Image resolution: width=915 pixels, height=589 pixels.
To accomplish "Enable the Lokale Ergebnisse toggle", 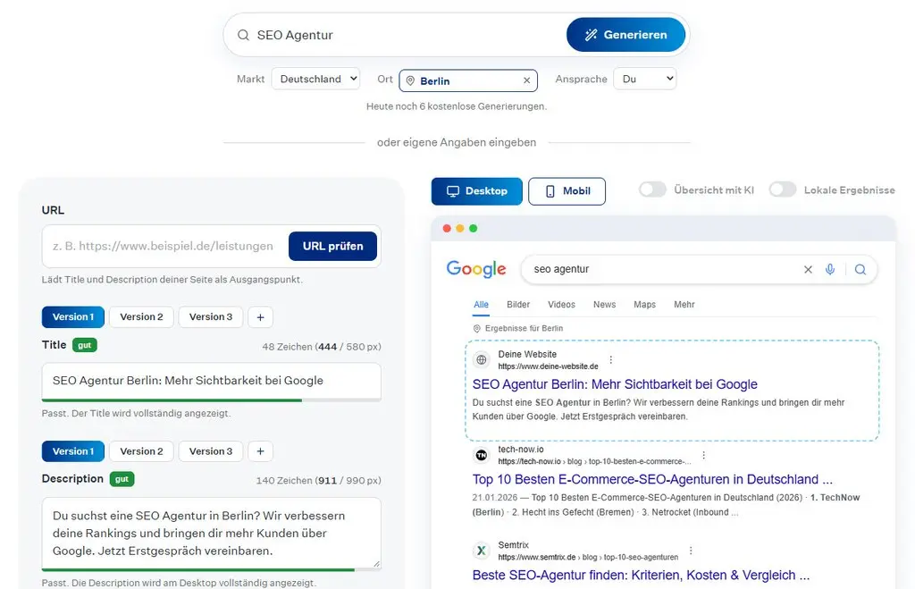I will click(783, 189).
